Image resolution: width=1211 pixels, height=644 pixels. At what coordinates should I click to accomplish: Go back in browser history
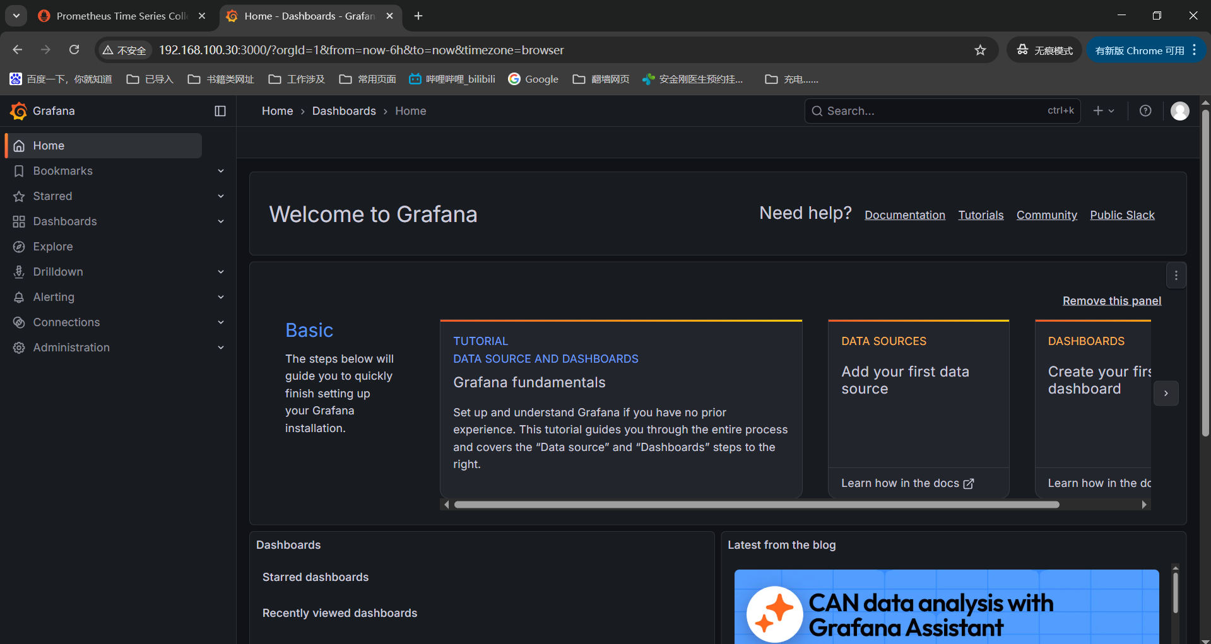pos(18,50)
